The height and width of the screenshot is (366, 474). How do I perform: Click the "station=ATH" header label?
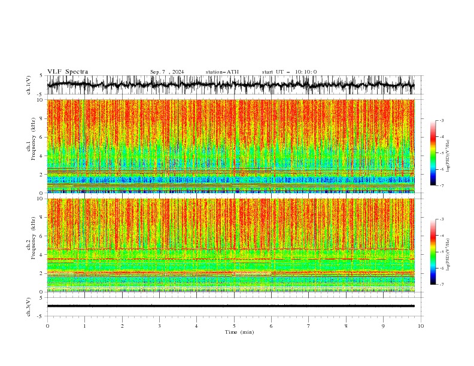click(x=222, y=72)
